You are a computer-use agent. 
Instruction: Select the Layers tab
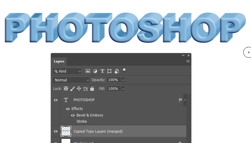59,61
